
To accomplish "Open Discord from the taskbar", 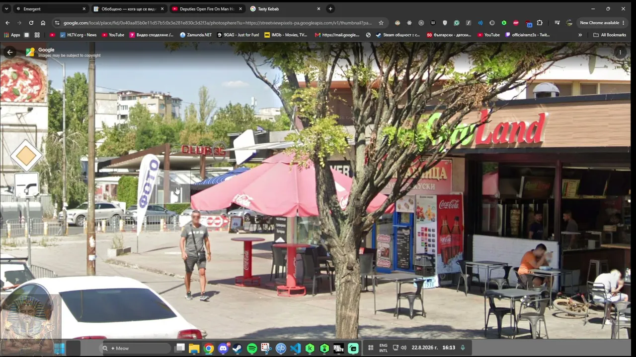I will tap(223, 348).
